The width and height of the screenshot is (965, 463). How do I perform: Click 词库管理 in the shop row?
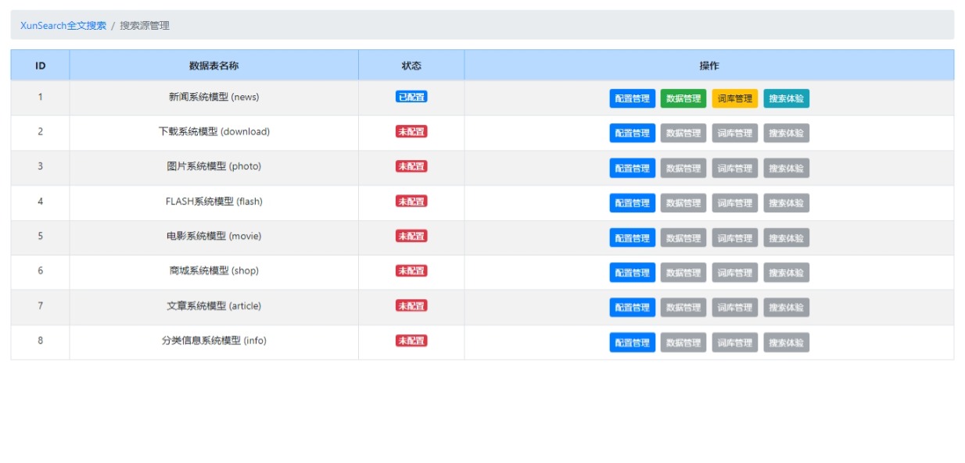click(x=735, y=272)
